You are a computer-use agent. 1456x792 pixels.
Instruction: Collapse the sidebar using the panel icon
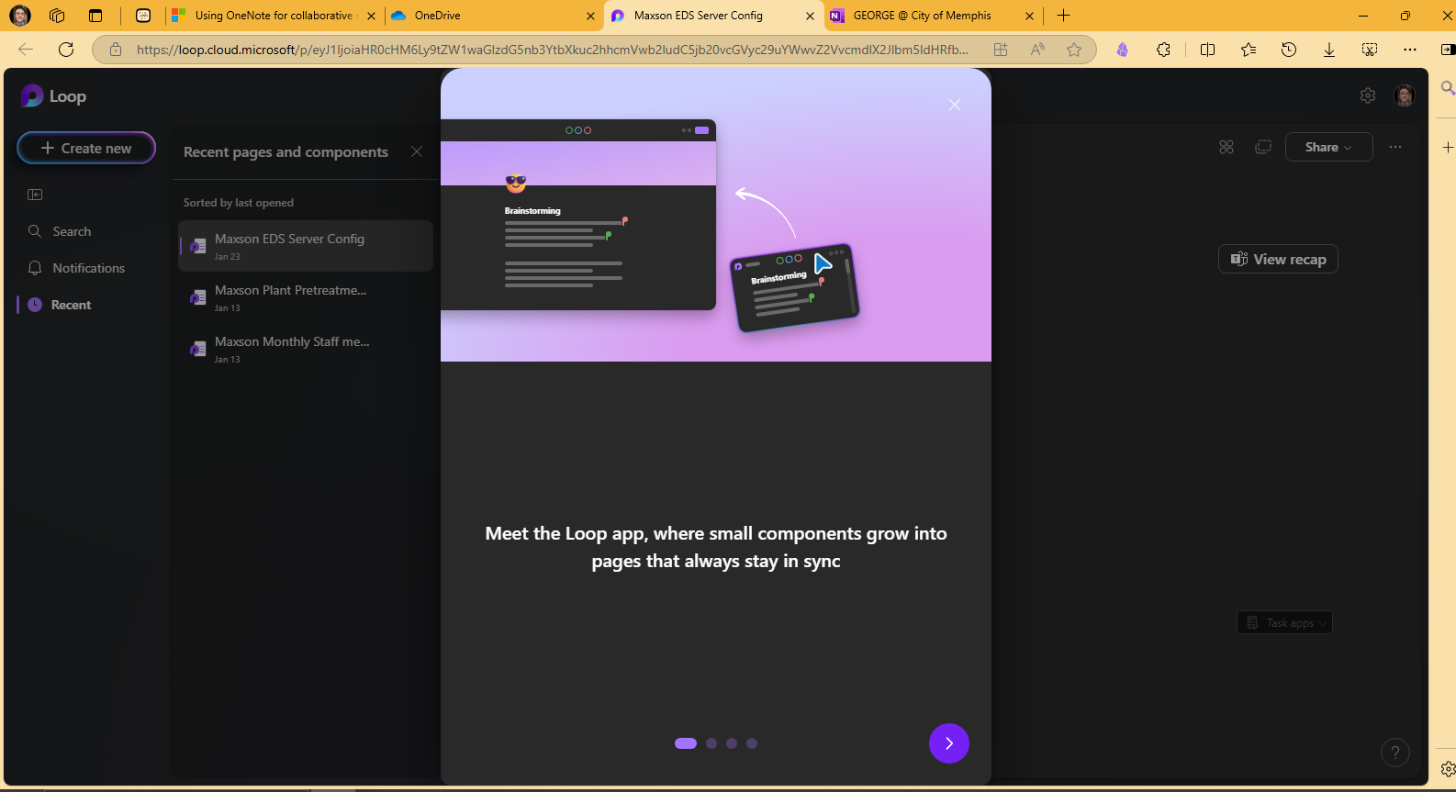coord(35,195)
